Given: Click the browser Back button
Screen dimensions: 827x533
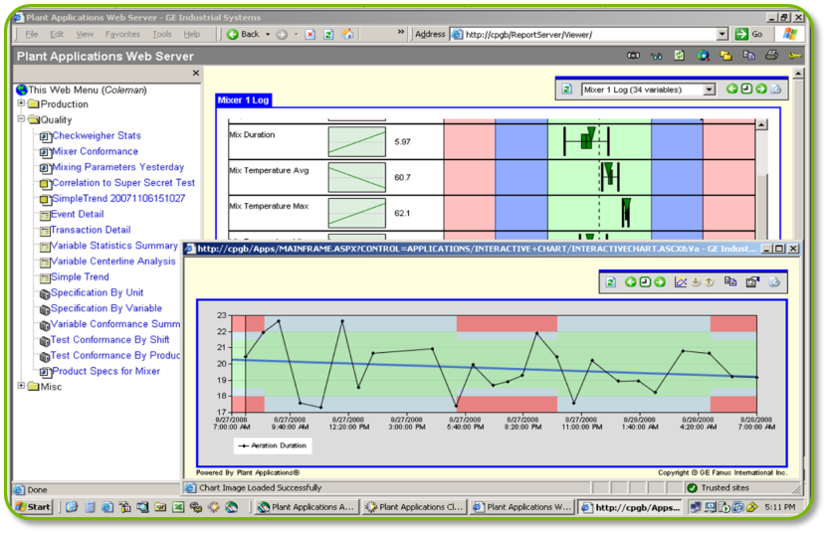Looking at the screenshot, I should tap(243, 34).
